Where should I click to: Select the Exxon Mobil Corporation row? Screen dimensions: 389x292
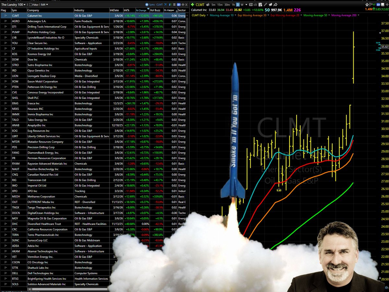pos(93,81)
